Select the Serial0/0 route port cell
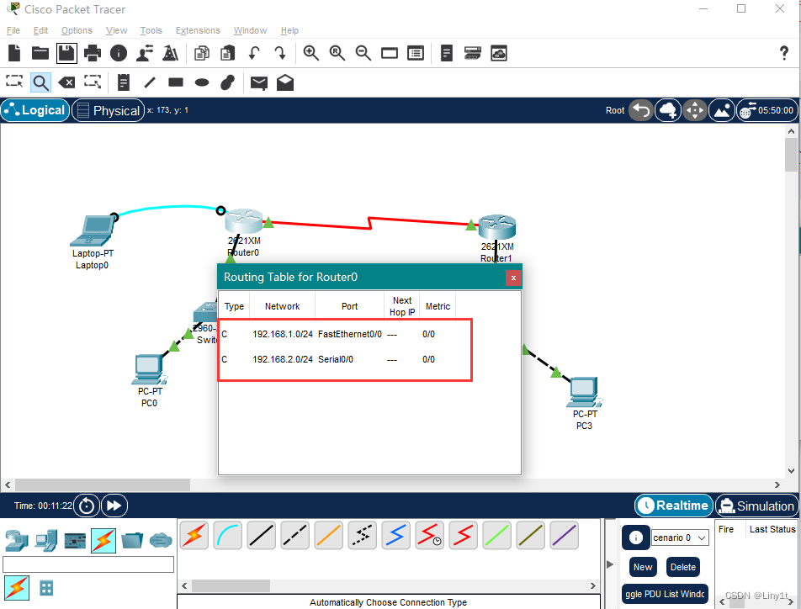 click(336, 359)
